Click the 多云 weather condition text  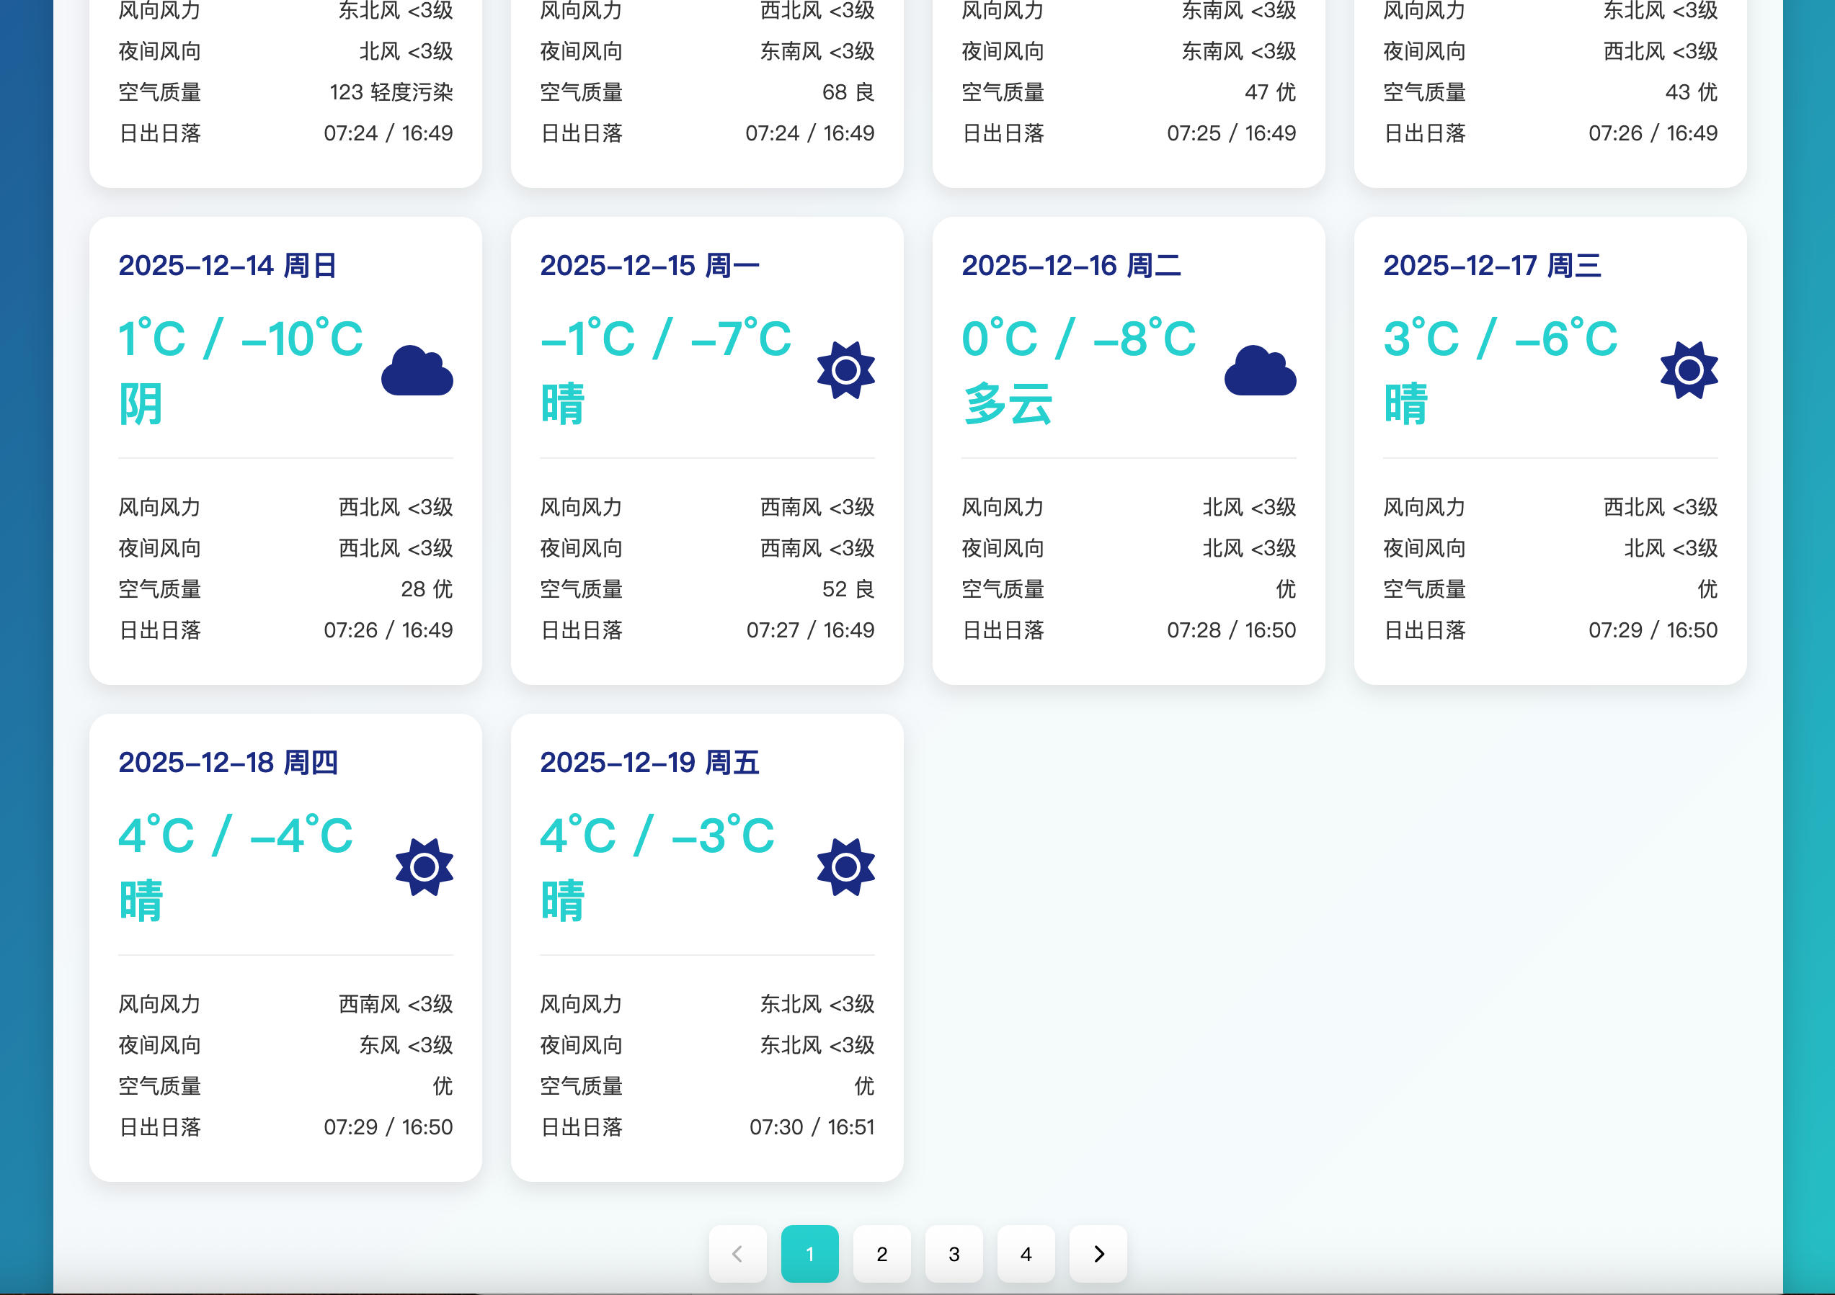[x=1007, y=403]
